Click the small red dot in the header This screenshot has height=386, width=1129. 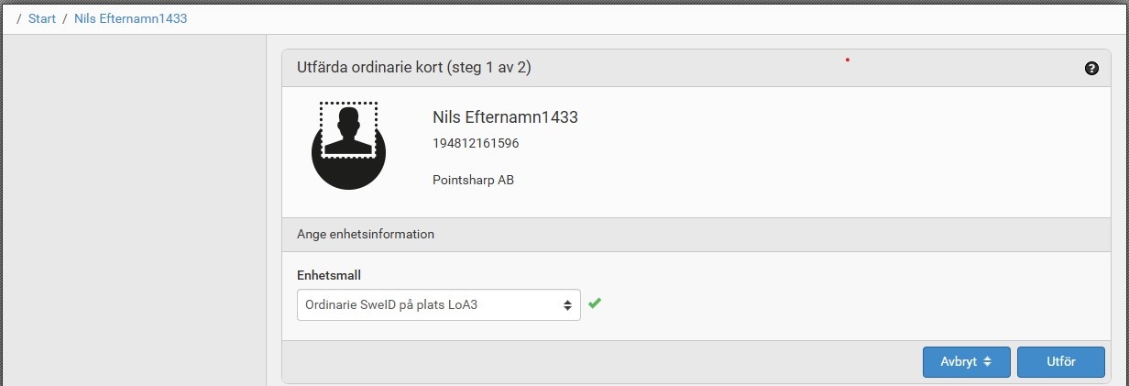(x=848, y=60)
